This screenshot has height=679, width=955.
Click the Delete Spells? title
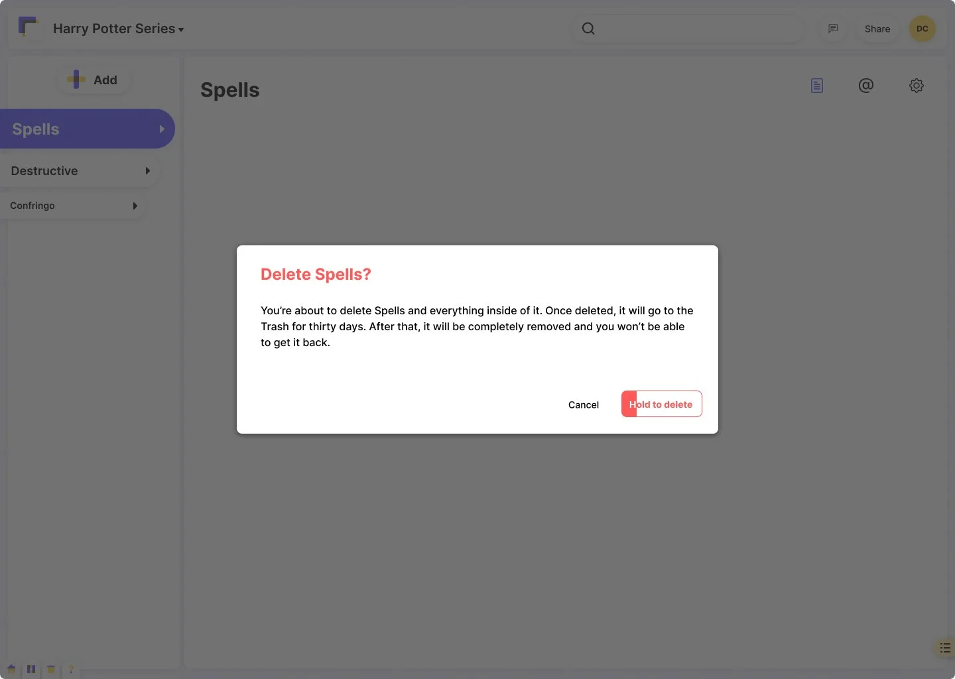click(316, 275)
